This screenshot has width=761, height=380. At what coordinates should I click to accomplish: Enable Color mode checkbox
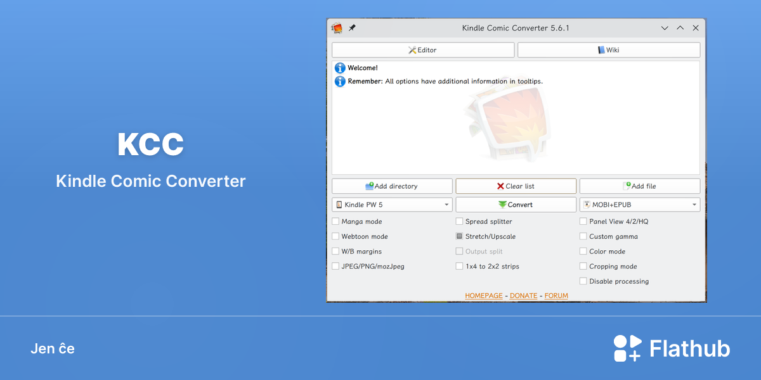tap(583, 251)
